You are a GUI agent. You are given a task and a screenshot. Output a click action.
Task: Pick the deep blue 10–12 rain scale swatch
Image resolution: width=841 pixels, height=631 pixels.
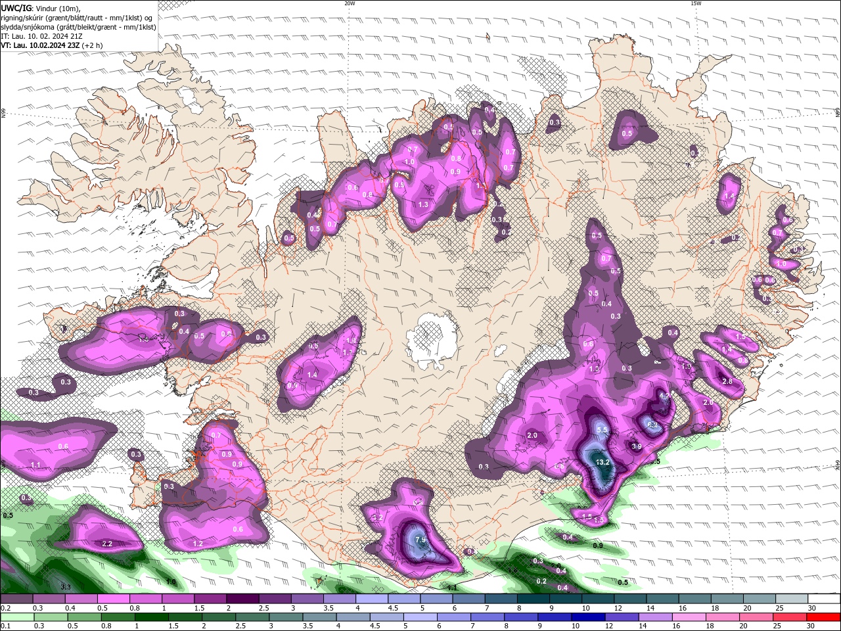coord(588,617)
